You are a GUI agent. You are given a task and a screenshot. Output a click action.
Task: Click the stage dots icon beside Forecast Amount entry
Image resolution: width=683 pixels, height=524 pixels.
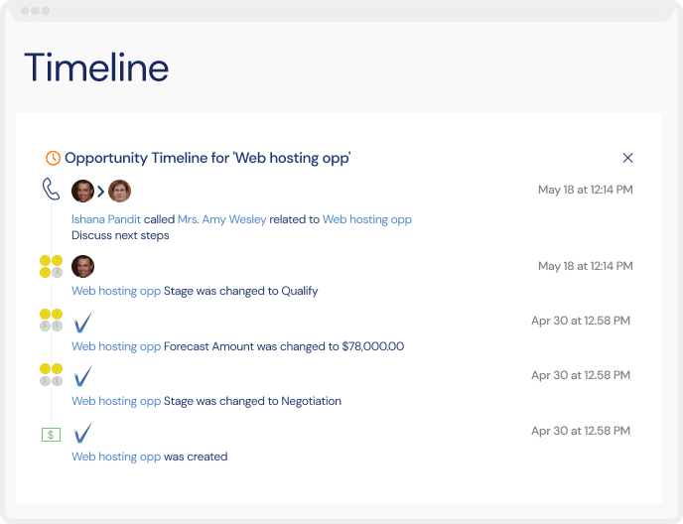[51, 321]
